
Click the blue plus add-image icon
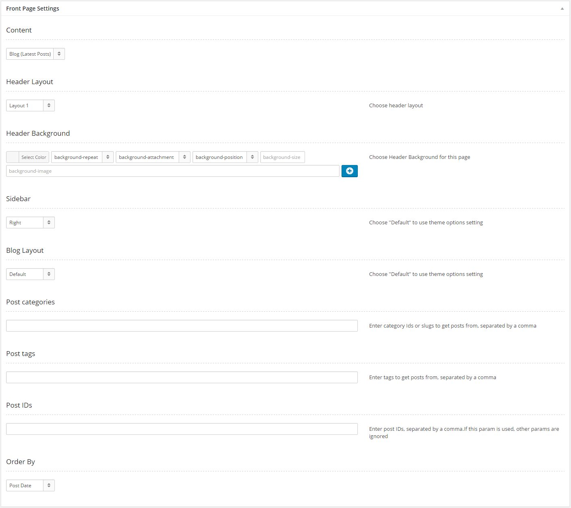click(x=349, y=171)
